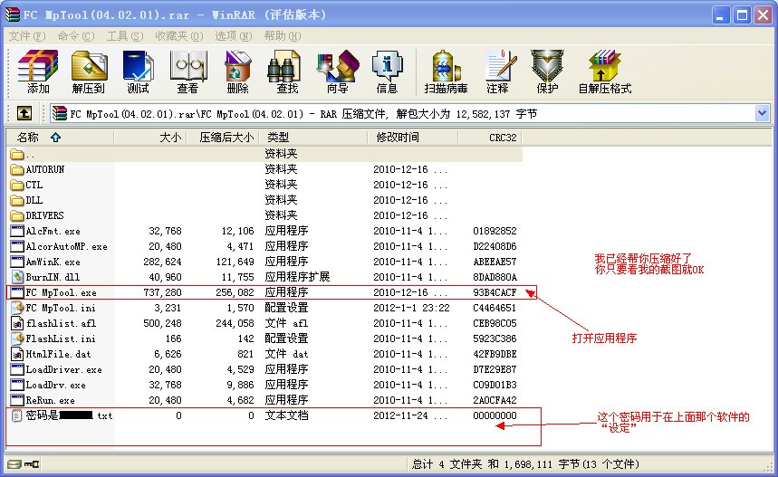Open the 查看 (View) tool
This screenshot has width=778, height=477.
pyautogui.click(x=188, y=72)
